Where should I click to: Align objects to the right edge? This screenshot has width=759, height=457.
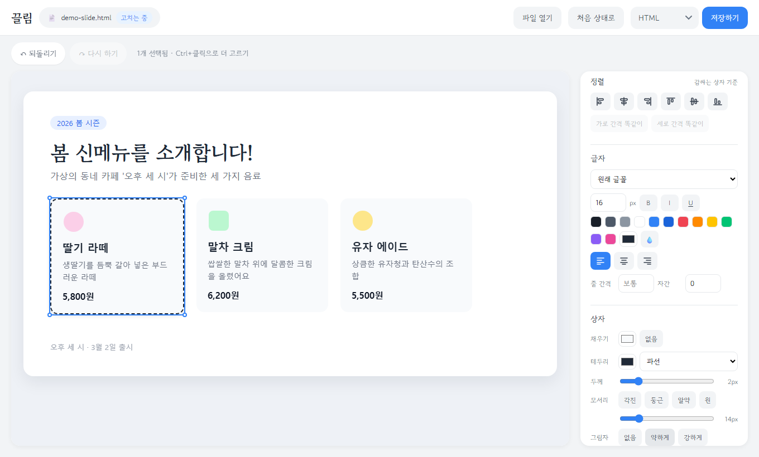647,101
